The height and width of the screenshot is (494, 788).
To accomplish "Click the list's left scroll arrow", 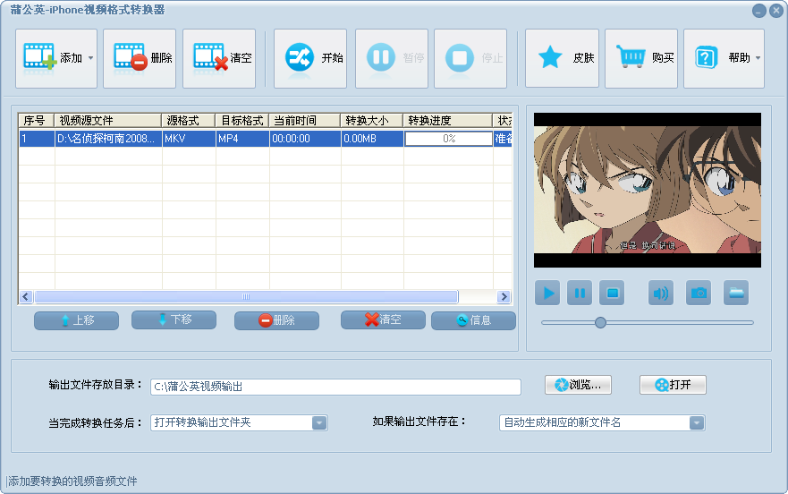I will click(x=26, y=297).
